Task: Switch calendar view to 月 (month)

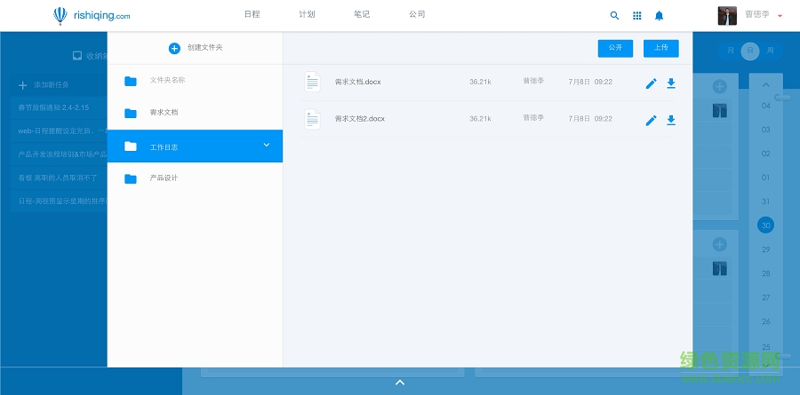Action: [x=731, y=51]
